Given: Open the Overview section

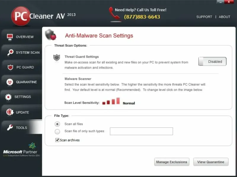Looking at the screenshot, I should (x=22, y=37).
